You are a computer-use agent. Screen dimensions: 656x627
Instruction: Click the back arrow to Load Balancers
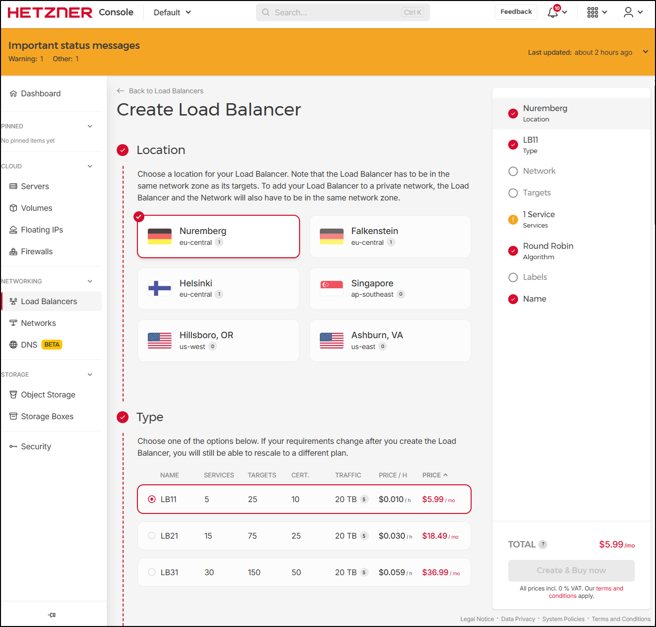click(121, 91)
